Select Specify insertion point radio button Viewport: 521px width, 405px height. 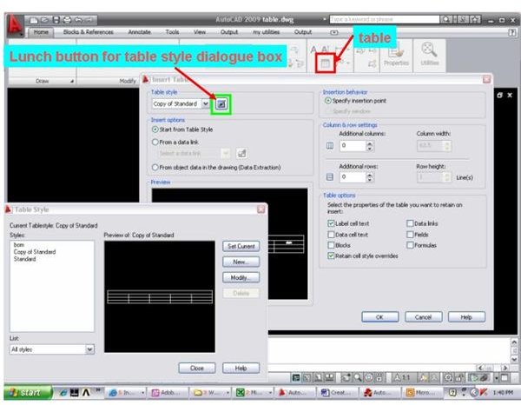(x=328, y=101)
